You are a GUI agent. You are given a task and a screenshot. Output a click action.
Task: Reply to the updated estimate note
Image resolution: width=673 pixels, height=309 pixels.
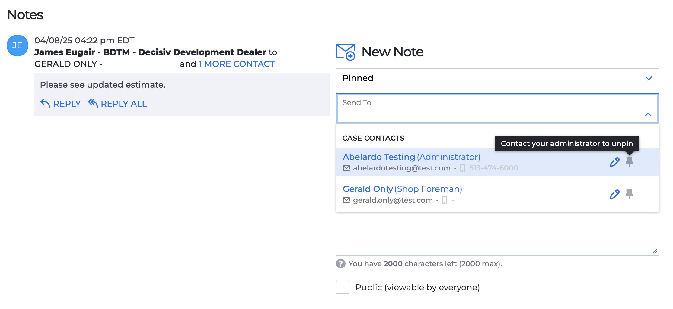pos(61,104)
